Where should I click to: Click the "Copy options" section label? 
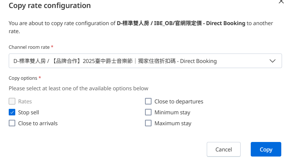click(x=23, y=78)
